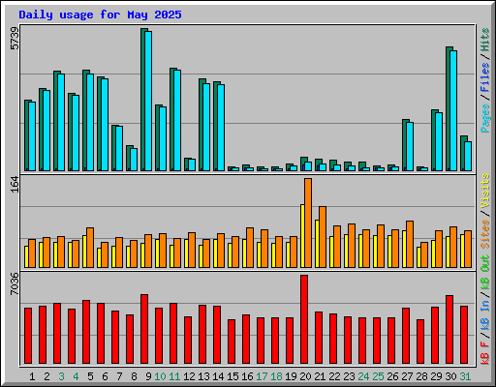Click day label 1 on the x-axis
496x387 pixels.
(x=32, y=376)
